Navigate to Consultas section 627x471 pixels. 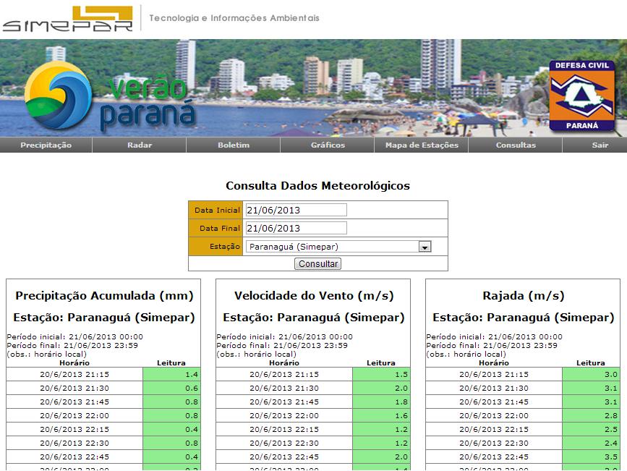(x=516, y=145)
